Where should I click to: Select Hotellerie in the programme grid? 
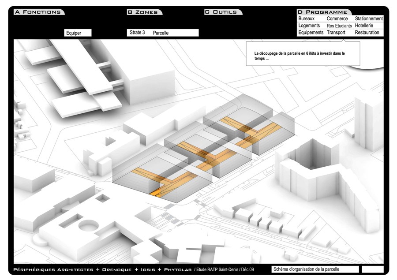(x=364, y=26)
